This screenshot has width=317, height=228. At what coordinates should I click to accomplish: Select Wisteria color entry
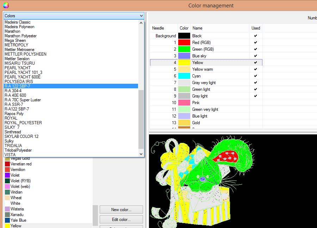[17, 209]
